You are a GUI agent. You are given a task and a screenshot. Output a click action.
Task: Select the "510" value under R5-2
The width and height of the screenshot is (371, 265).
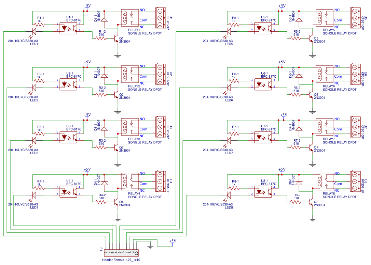(296, 34)
